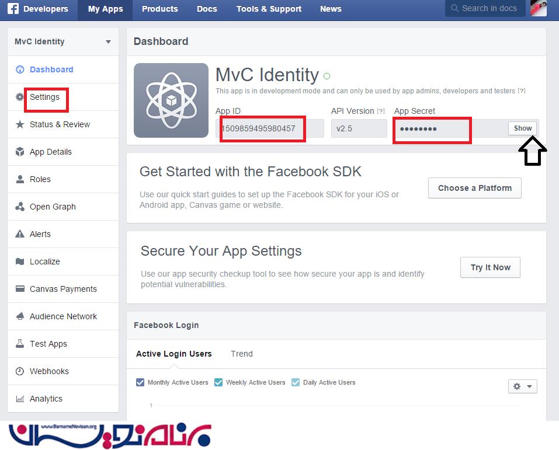Image resolution: width=559 pixels, height=450 pixels.
Task: Uncheck Weekly Active Users checkbox
Action: [x=218, y=382]
